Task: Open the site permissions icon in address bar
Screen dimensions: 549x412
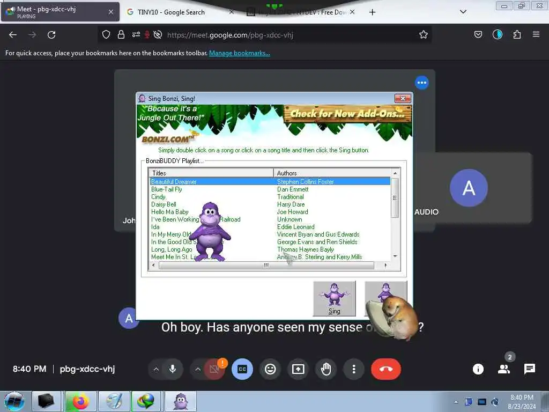Action: 136,34
